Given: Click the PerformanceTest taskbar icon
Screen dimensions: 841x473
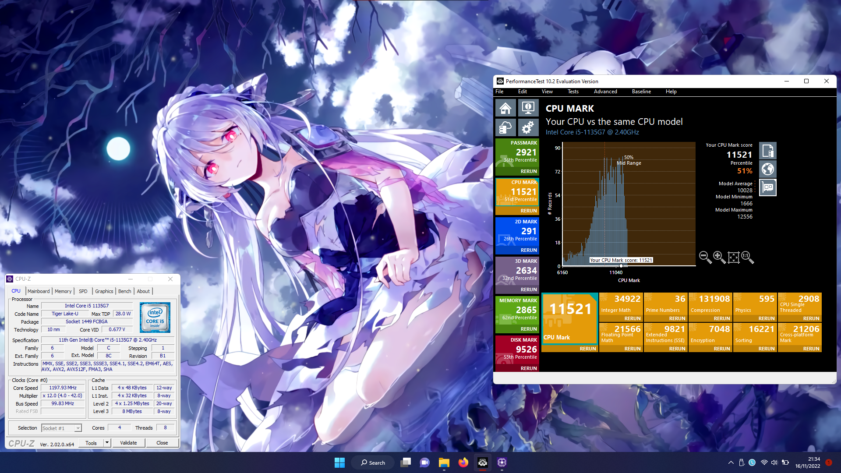Looking at the screenshot, I should pos(483,462).
